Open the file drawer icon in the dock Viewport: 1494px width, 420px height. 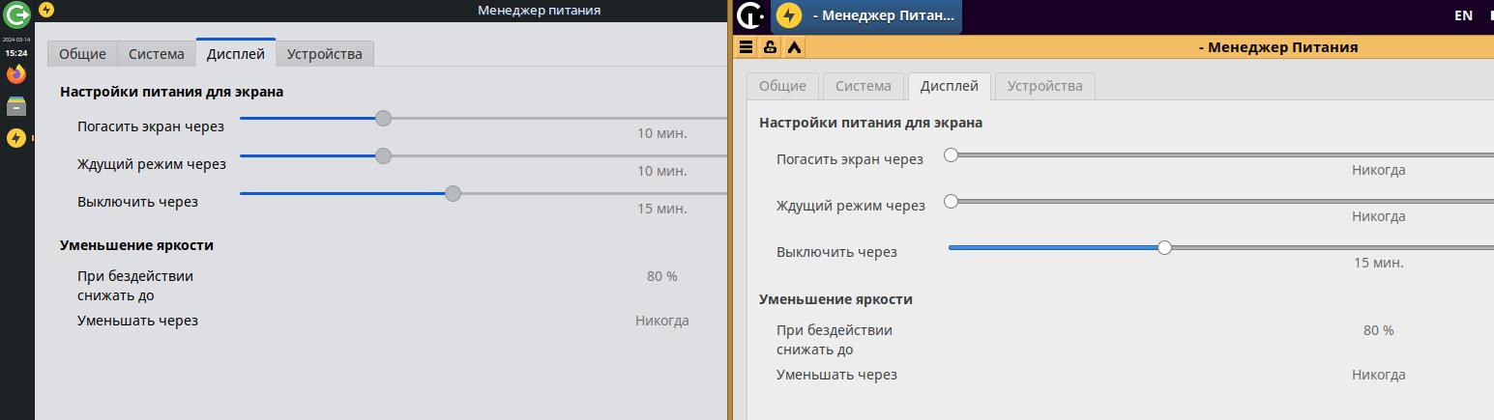tap(15, 106)
